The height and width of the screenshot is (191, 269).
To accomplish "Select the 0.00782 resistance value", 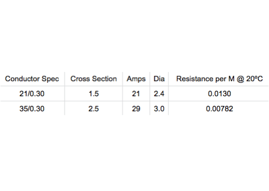I will point(220,109).
